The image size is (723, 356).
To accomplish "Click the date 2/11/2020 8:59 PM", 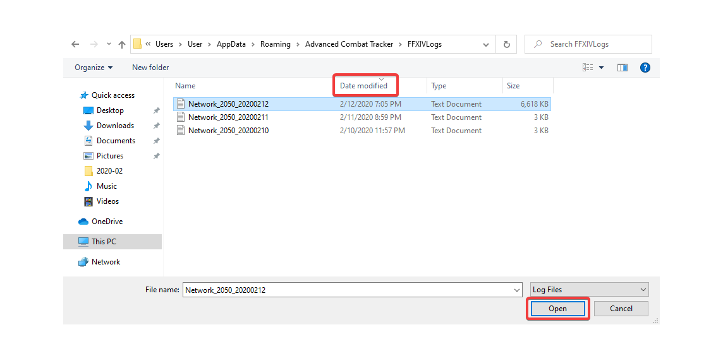I will coord(370,117).
